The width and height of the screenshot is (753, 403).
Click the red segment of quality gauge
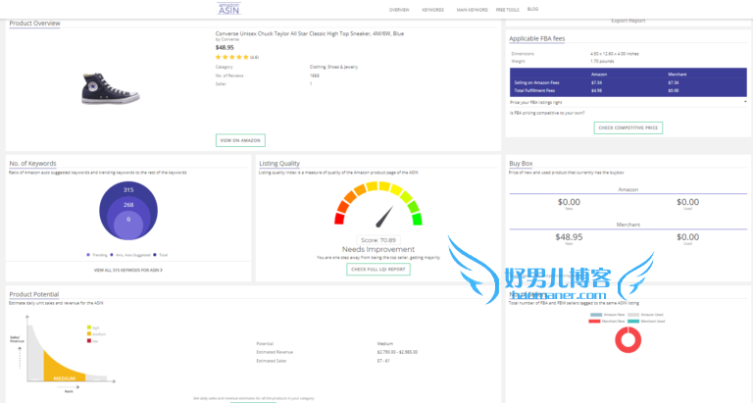(x=339, y=219)
